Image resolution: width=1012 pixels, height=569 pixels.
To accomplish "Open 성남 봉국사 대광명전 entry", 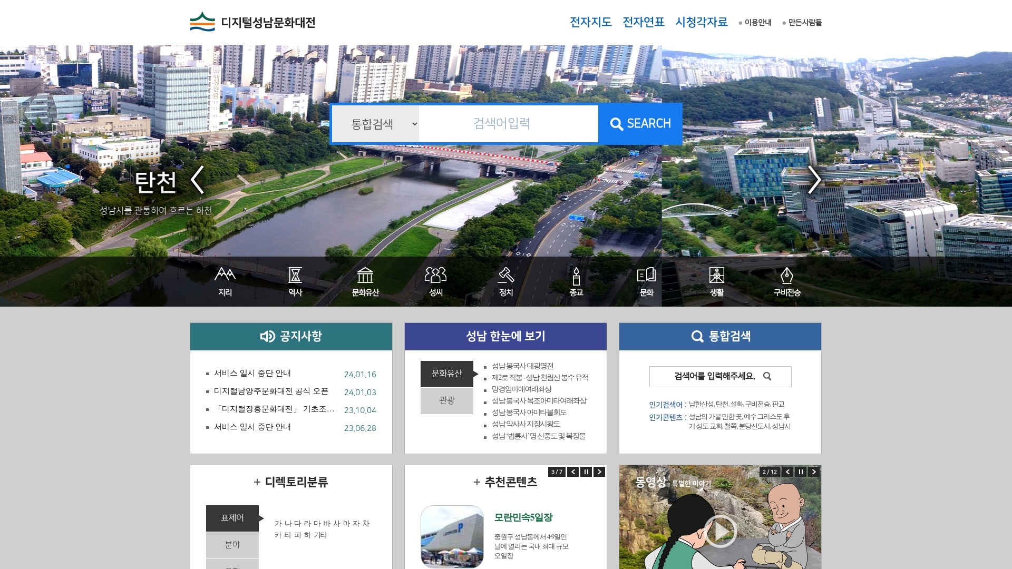I will pos(522,366).
